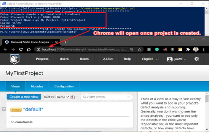Open the *default* view link
Viewport: 209px width, 132px height.
tap(33, 109)
